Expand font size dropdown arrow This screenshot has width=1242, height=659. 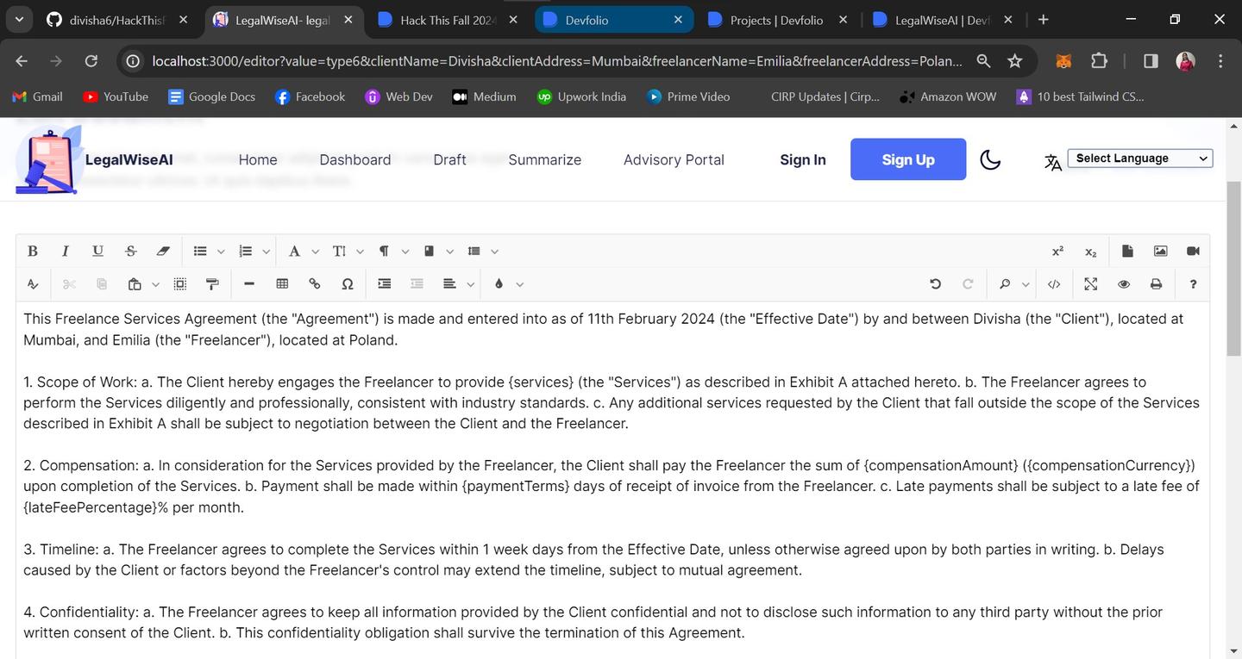360,252
